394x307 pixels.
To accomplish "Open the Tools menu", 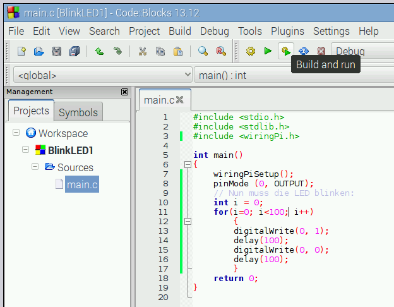I will (x=250, y=32).
